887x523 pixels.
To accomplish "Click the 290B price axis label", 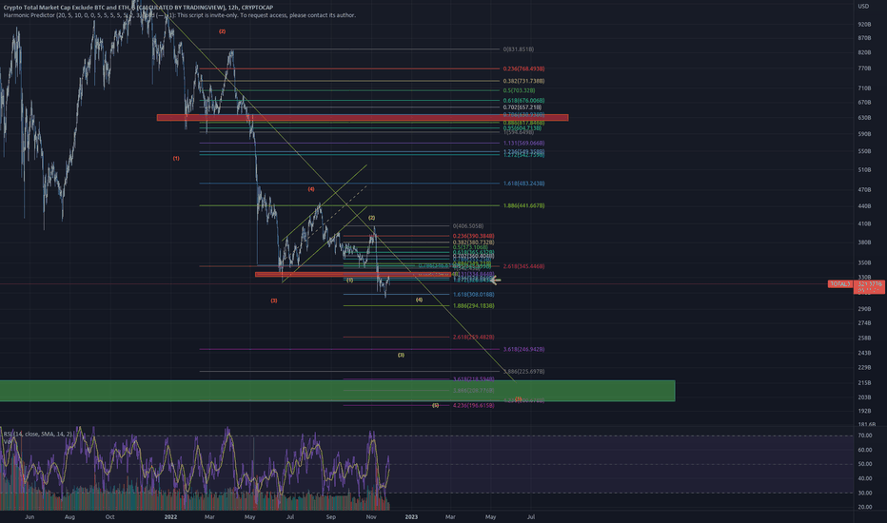I will tap(864, 309).
